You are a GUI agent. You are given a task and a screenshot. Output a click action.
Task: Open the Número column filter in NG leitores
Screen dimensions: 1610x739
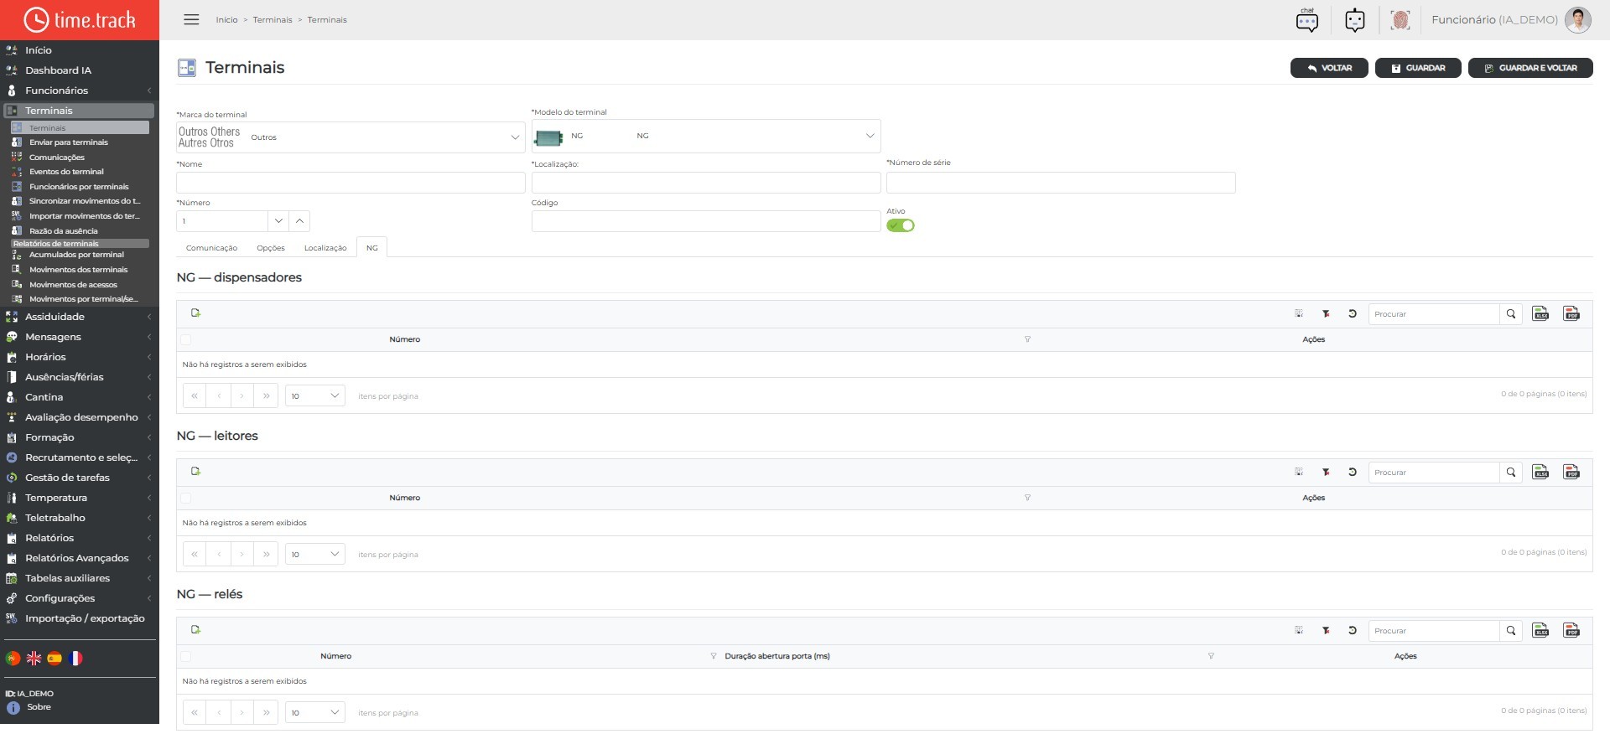(1027, 498)
